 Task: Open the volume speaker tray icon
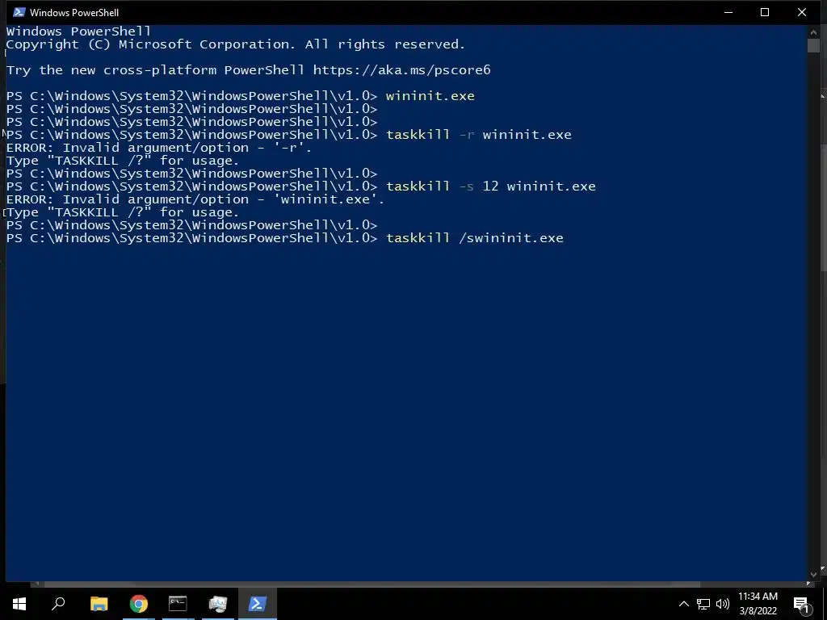coord(723,604)
